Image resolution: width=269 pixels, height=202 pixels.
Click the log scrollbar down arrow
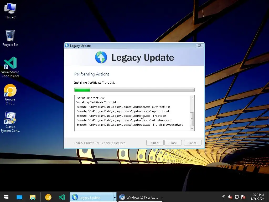(192, 128)
